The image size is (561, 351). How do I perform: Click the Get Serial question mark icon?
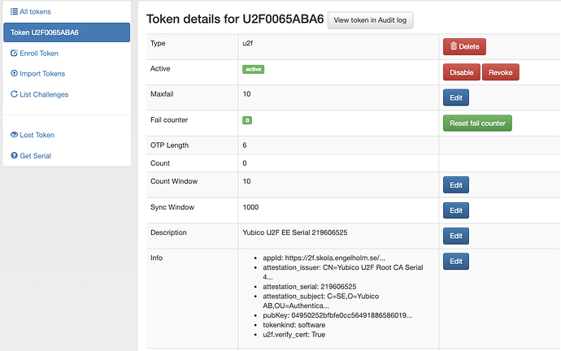pyautogui.click(x=14, y=155)
